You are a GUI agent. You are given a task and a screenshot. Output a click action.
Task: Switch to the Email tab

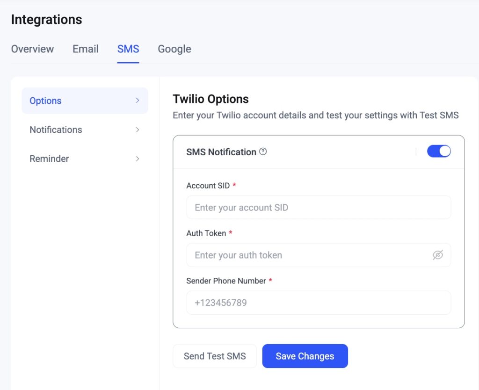86,49
